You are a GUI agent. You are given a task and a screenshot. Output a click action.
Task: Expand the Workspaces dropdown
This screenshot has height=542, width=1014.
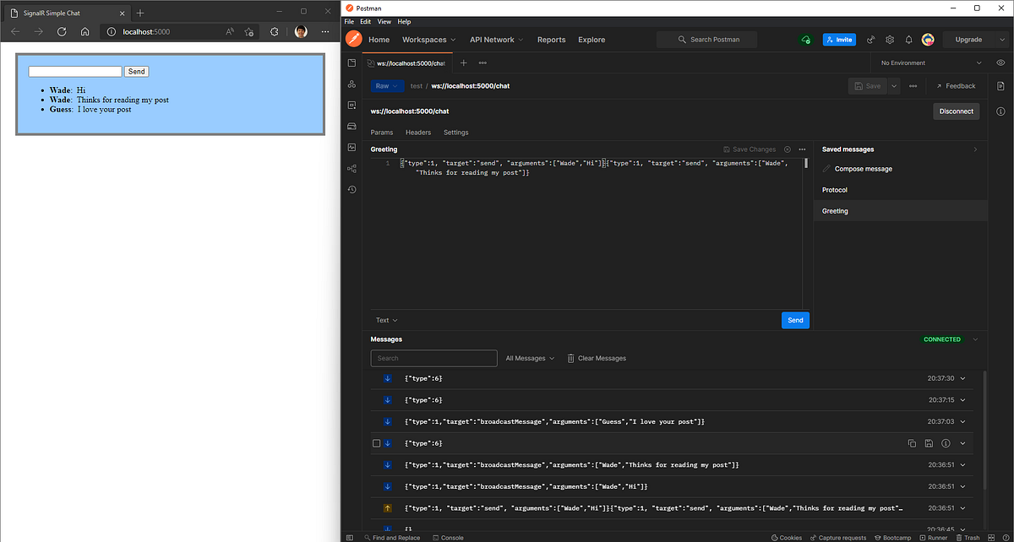point(429,40)
